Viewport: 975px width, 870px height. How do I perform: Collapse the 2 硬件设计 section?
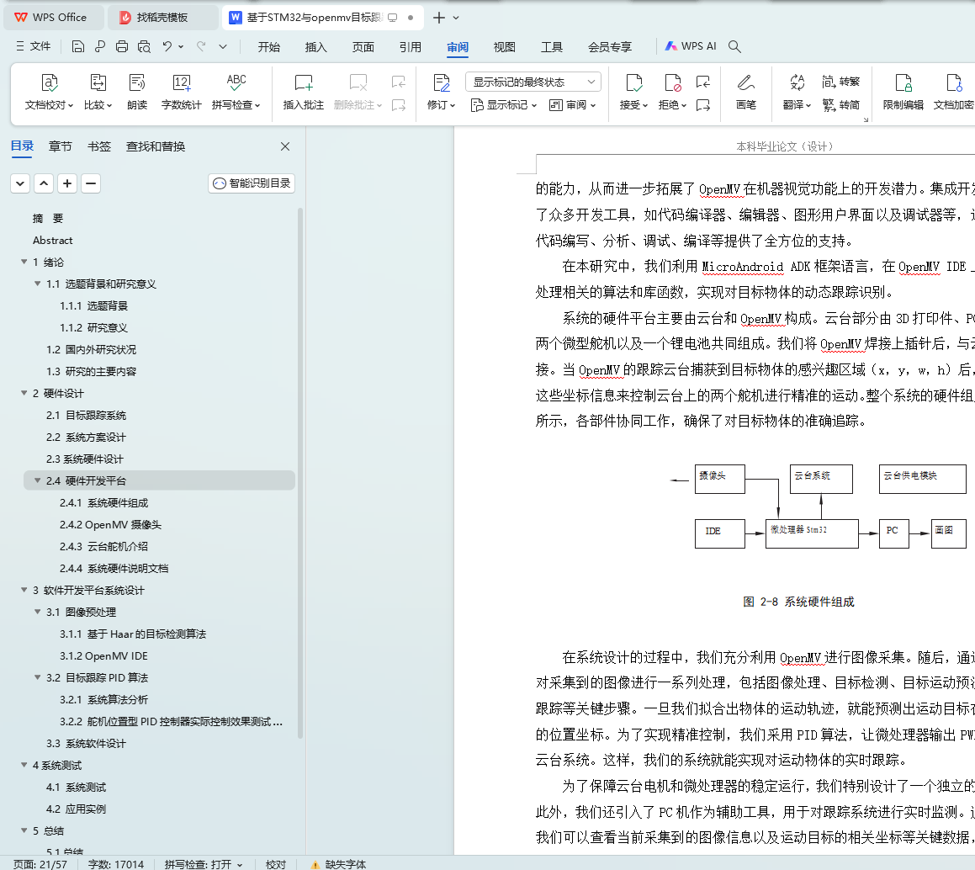click(x=24, y=393)
